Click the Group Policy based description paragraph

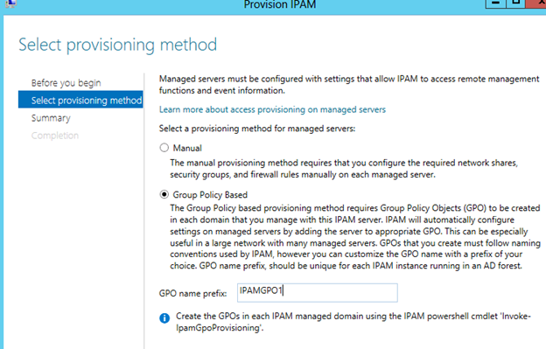(x=355, y=237)
